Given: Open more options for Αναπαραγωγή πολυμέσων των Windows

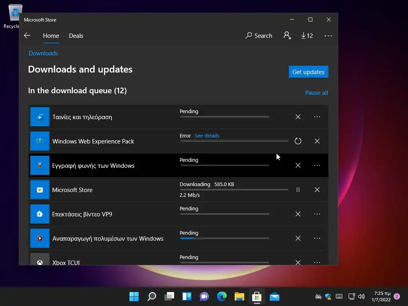Looking at the screenshot, I should [x=317, y=238].
